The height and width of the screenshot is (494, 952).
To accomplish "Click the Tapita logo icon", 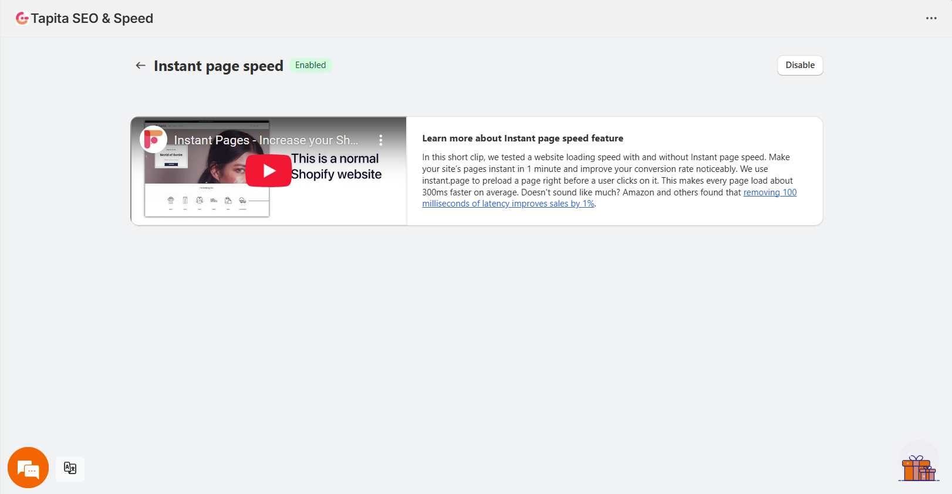I will [22, 19].
